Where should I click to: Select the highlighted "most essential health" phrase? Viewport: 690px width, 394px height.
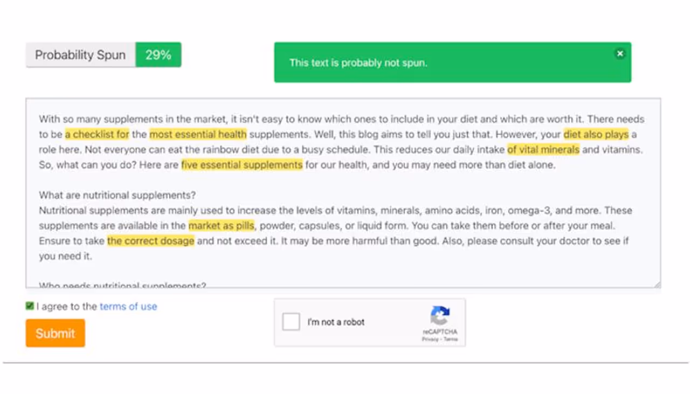(198, 135)
